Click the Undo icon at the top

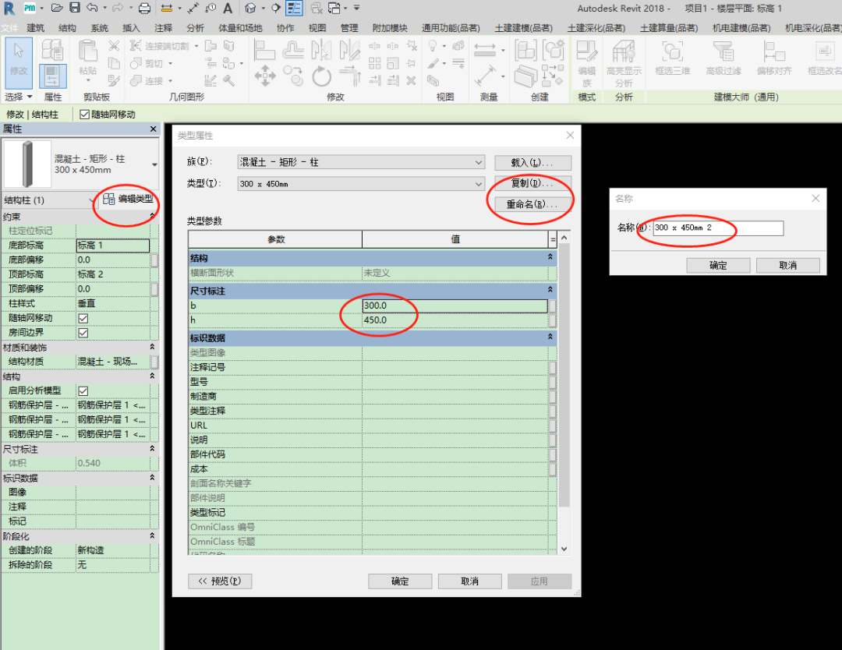tap(91, 8)
